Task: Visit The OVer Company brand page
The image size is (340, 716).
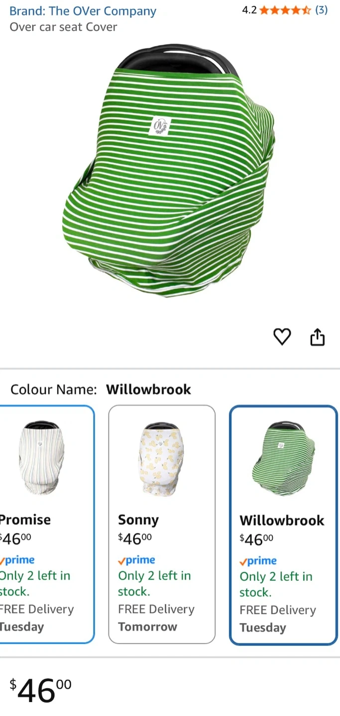Action: (x=83, y=11)
